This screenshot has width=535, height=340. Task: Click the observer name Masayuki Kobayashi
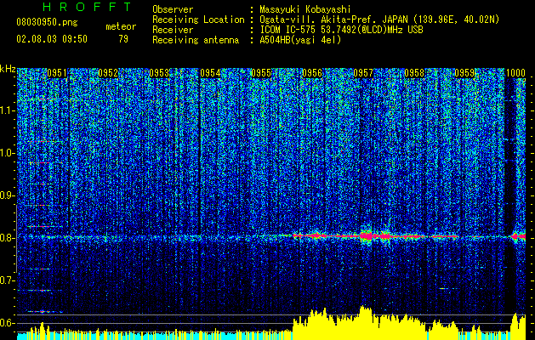point(305,9)
